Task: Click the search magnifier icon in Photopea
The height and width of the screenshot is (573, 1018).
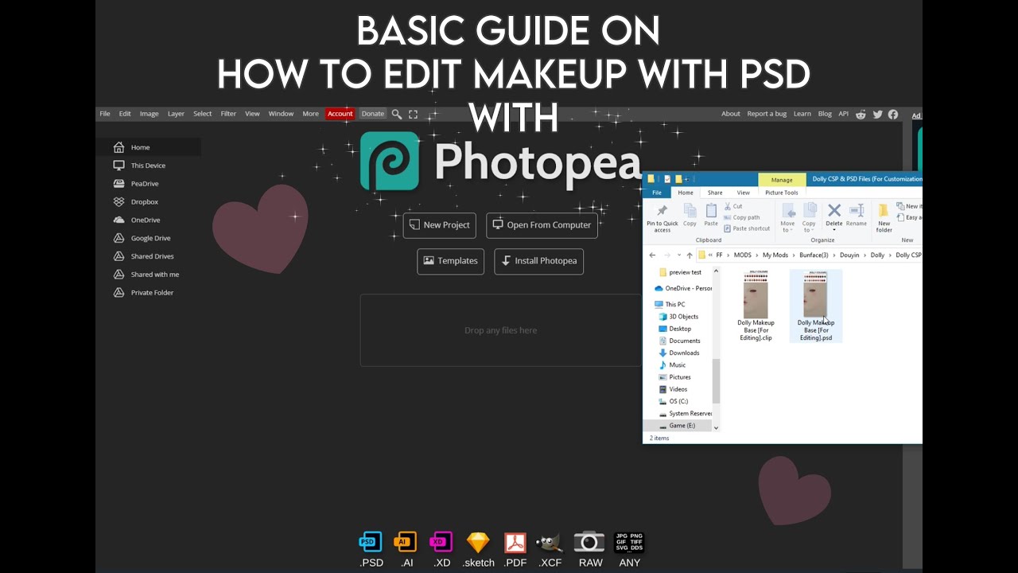Action: (x=397, y=114)
